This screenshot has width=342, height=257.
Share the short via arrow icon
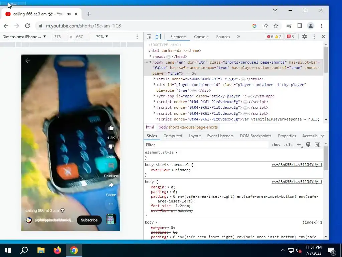[x=111, y=185]
